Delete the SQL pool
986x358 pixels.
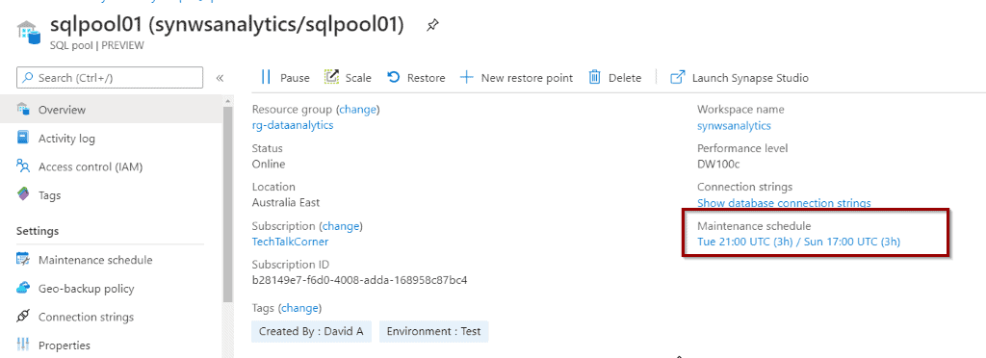point(614,78)
